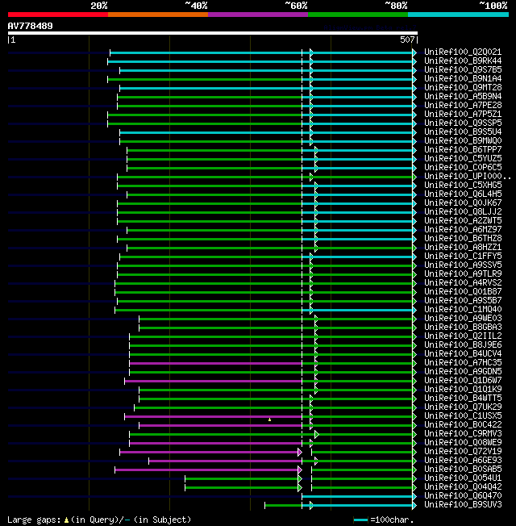Open subject UniRef100_A6GE93
The image size is (516, 526).
pyautogui.click(x=463, y=460)
